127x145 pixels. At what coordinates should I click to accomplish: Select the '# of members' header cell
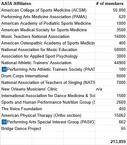(111, 3)
